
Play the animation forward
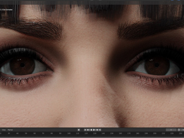coord(94,130)
